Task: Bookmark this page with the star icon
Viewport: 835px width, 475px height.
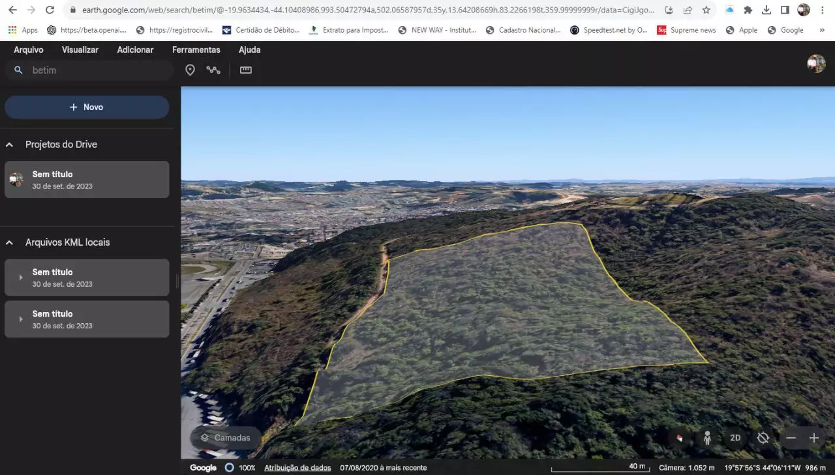Action: (706, 10)
